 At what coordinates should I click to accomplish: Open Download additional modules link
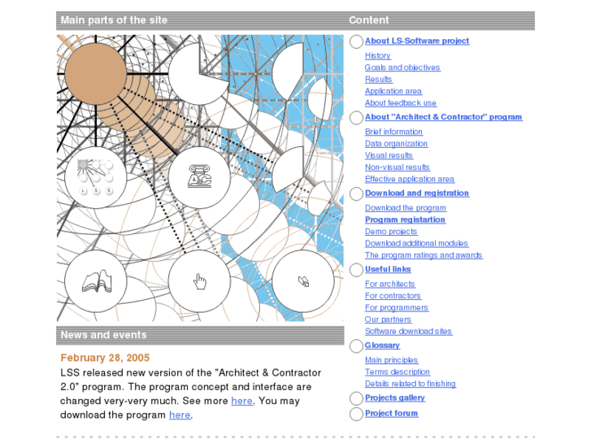(416, 243)
